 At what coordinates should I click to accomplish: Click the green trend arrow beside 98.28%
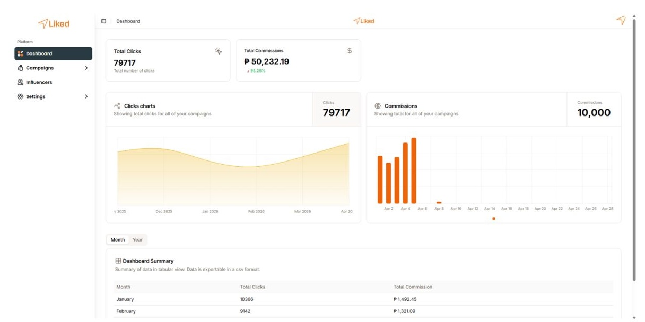[x=247, y=71]
